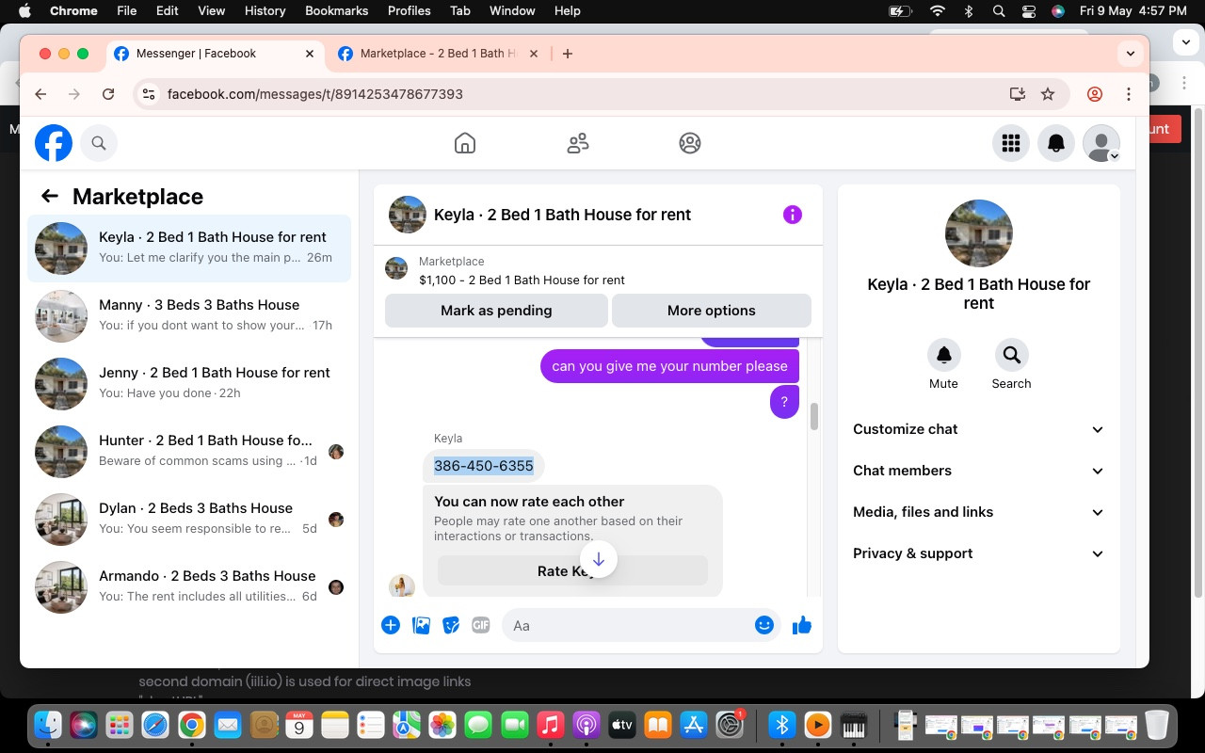Open more actions with the plus icon
The image size is (1205, 753).
coord(391,625)
